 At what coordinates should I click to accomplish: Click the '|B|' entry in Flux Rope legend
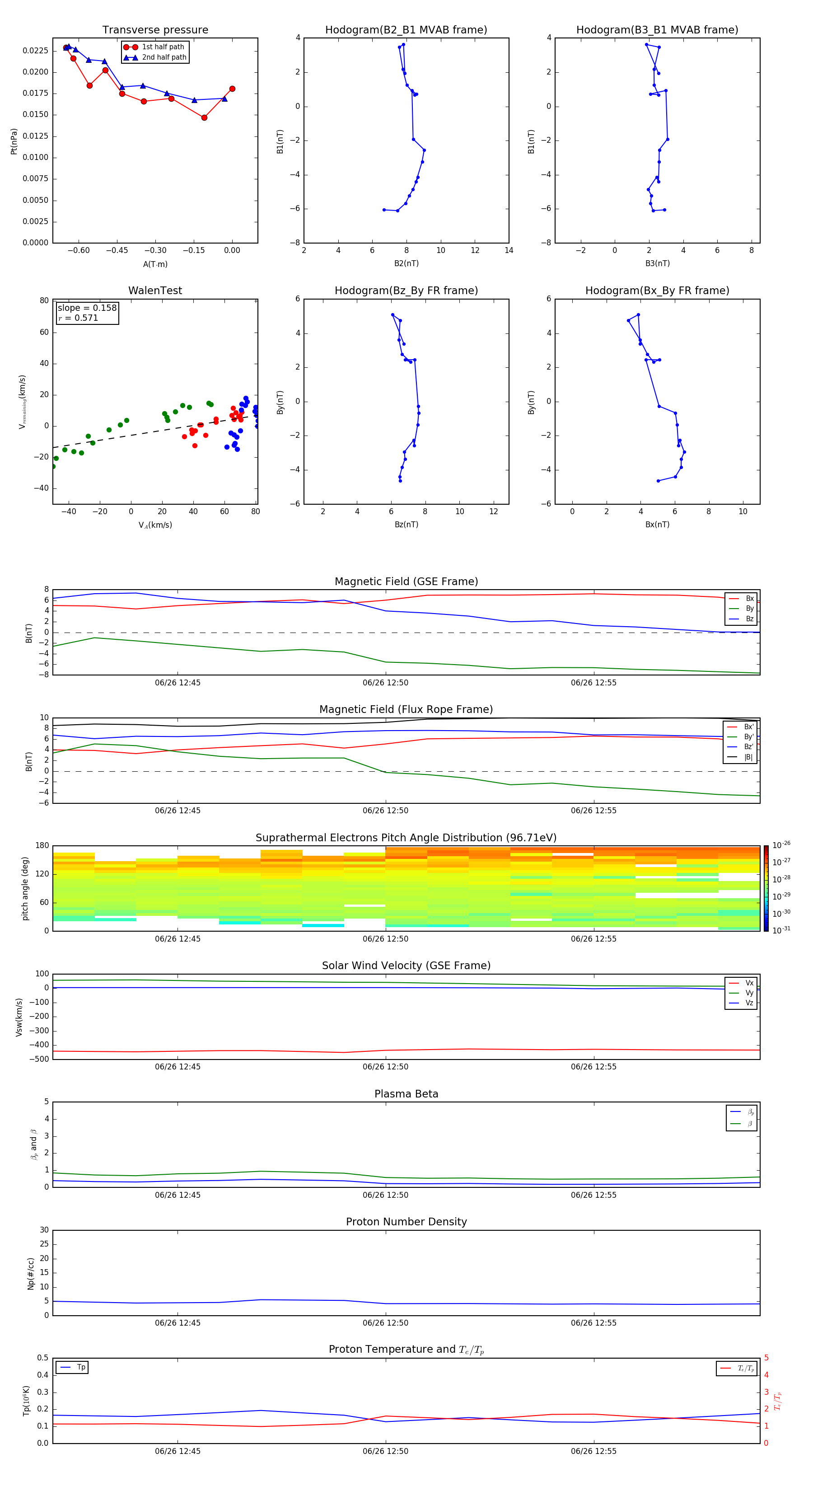tap(740, 757)
